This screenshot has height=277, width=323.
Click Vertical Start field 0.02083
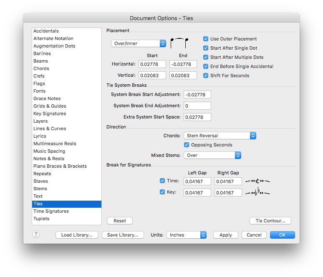coord(152,76)
